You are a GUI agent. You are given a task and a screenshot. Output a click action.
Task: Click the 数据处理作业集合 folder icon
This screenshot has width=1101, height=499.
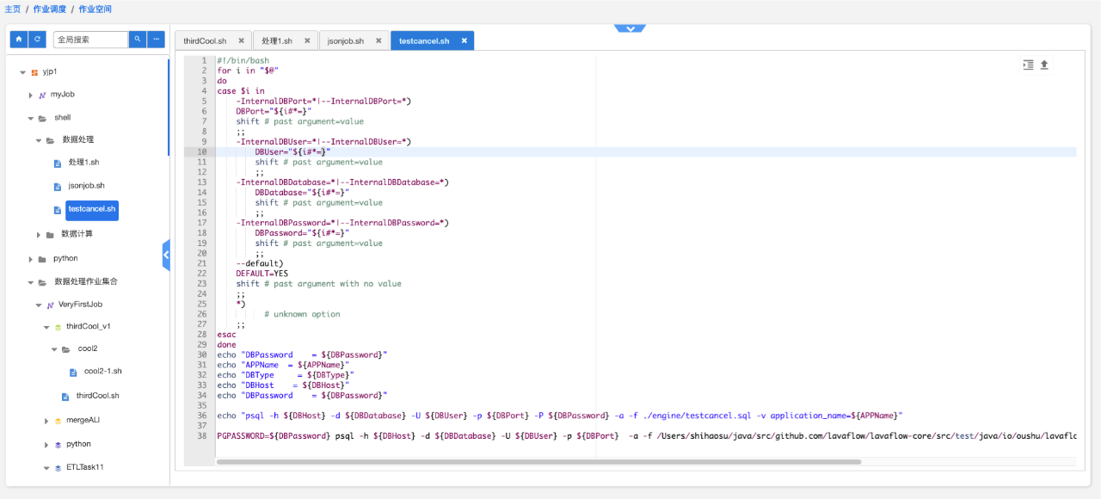(42, 281)
